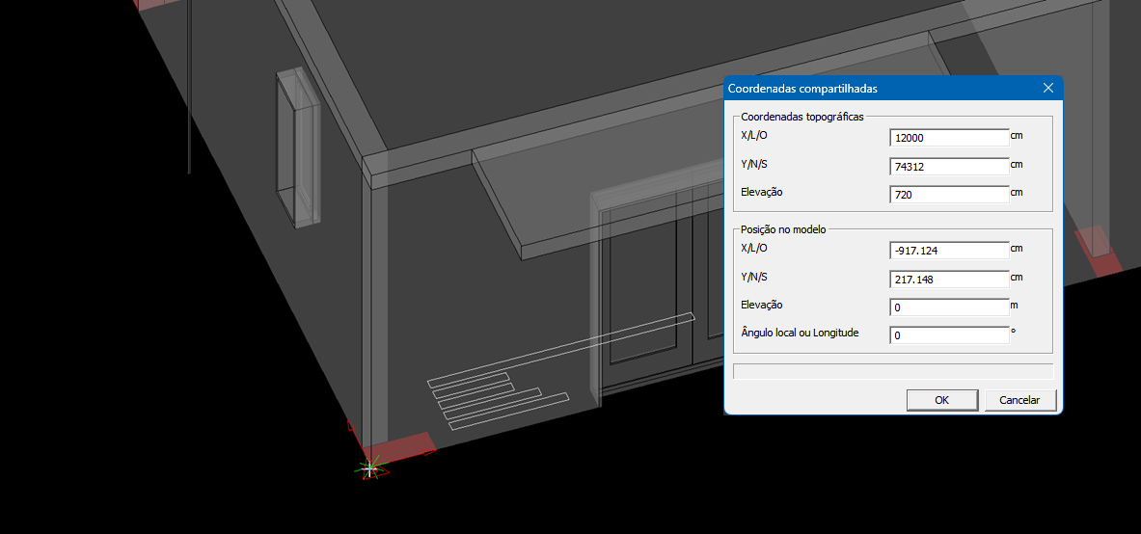
Task: Close the Coordenadas compartilhadas dialog
Action: tap(1048, 89)
